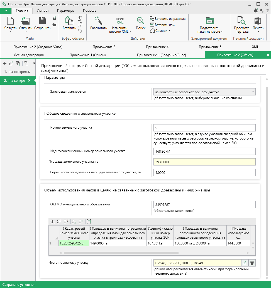This screenshot has height=288, width=271.
Task: Click the edit pencil icon beside Итого field
Action: tap(245, 263)
